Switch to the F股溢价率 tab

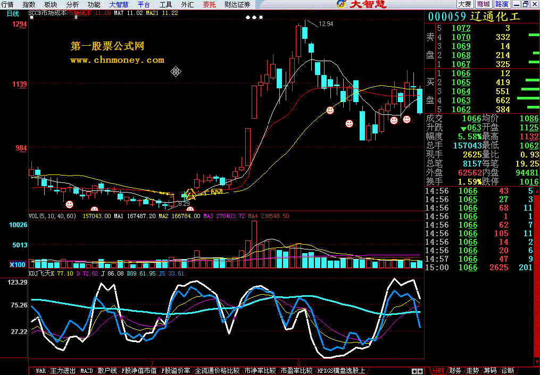tap(176, 371)
